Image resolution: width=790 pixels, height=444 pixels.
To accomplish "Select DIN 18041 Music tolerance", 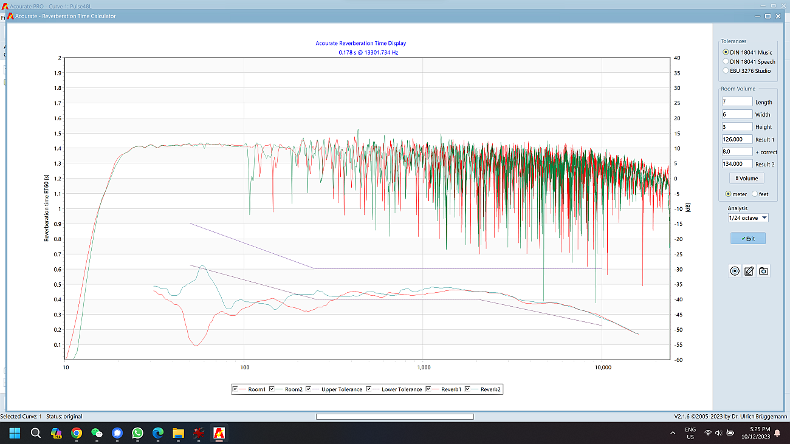I will pos(726,52).
